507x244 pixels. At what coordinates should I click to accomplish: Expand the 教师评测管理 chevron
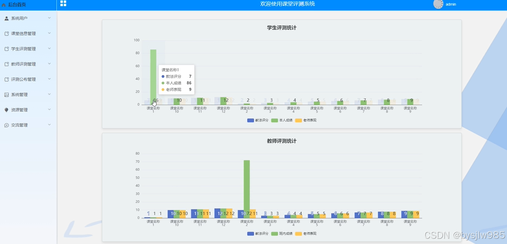(x=50, y=64)
